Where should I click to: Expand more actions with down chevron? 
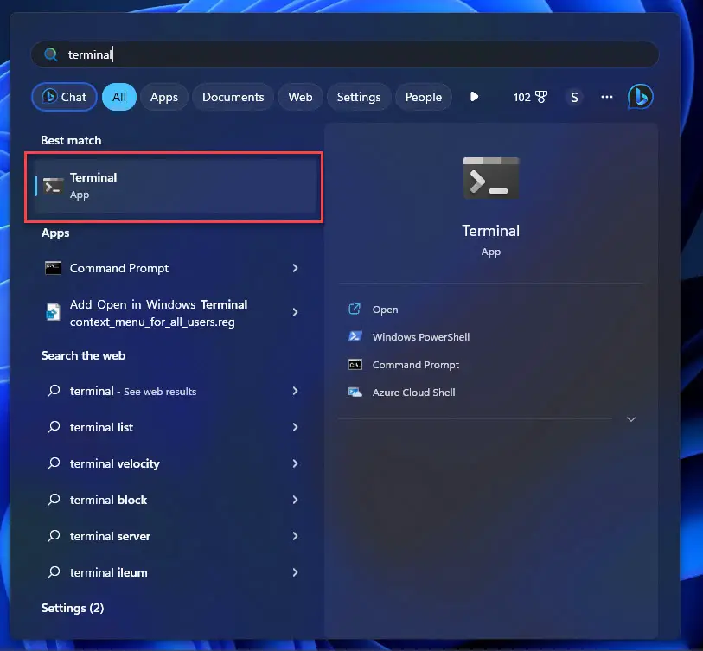tap(631, 419)
